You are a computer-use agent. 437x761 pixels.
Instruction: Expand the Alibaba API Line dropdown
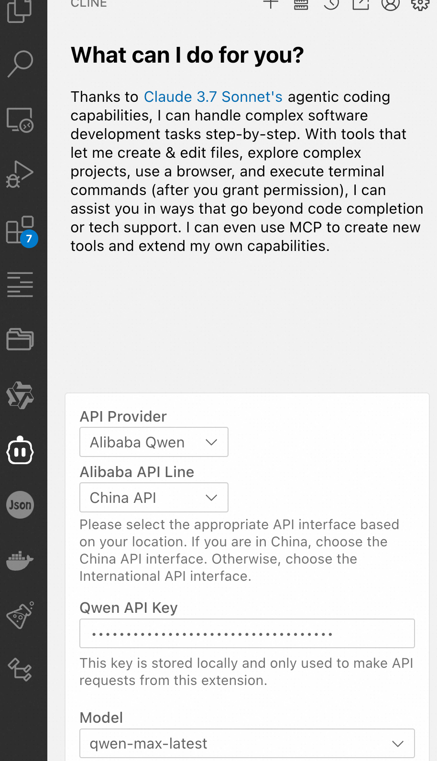coord(153,498)
